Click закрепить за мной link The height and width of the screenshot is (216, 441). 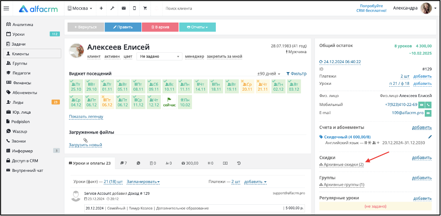click(224, 56)
